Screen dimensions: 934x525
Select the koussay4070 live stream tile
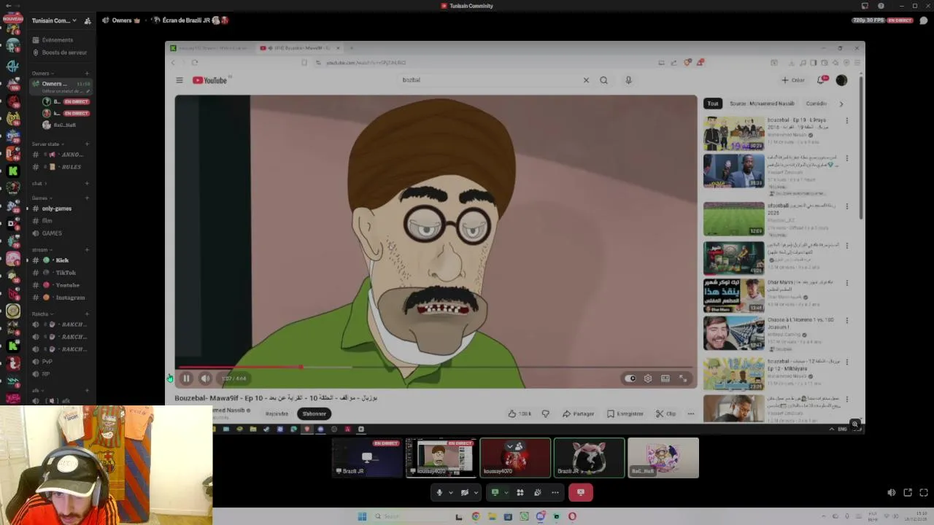point(441,458)
